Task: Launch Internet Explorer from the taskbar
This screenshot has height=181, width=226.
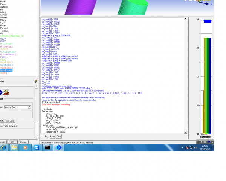Action: (x=3, y=147)
